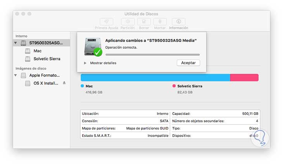Select ST9500325ASG disk in sidebar
This screenshot has width=283, height=164.
41,43
